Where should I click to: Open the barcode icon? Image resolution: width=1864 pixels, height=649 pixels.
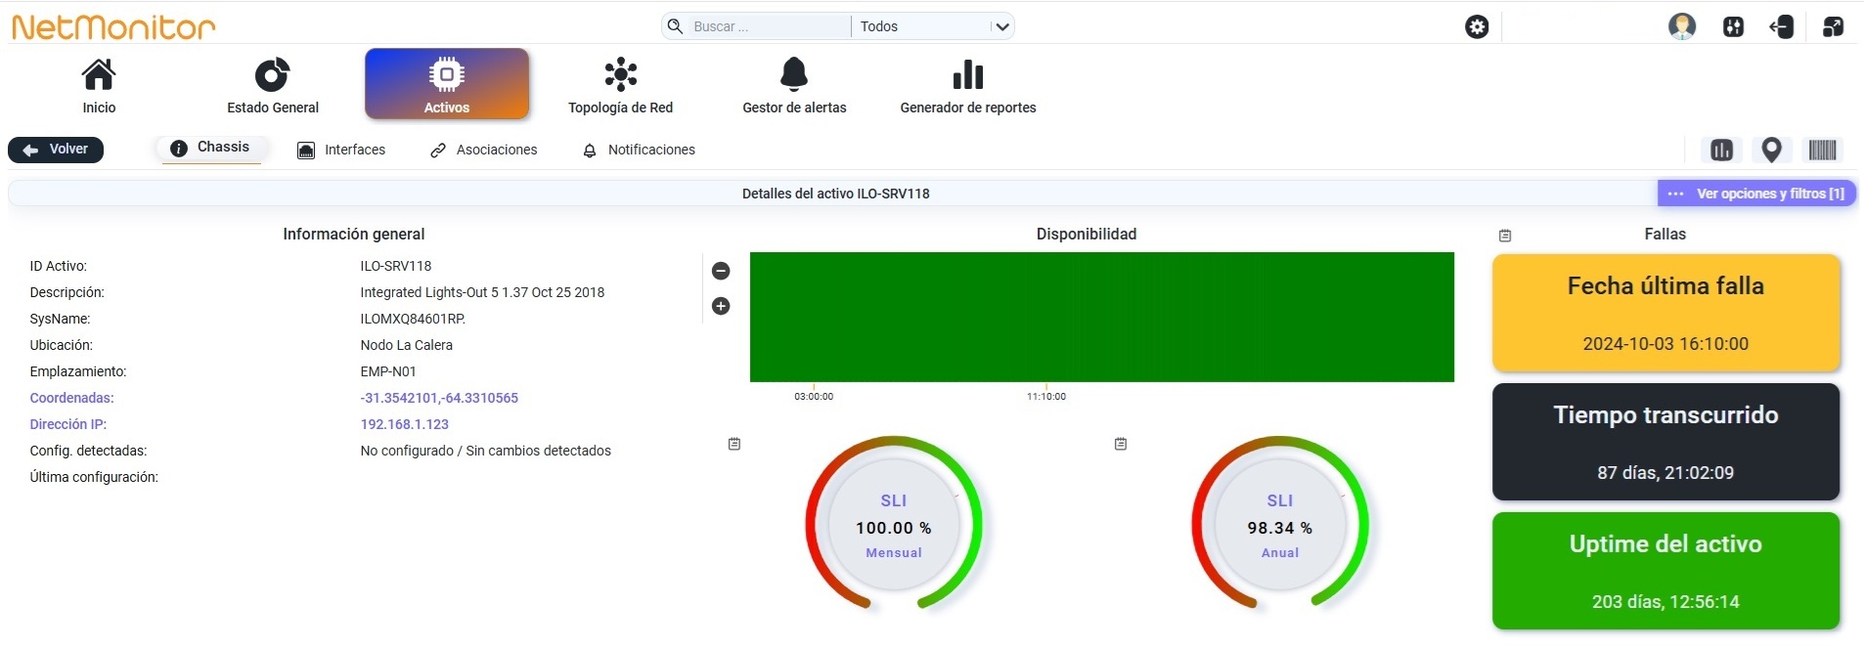point(1822,150)
